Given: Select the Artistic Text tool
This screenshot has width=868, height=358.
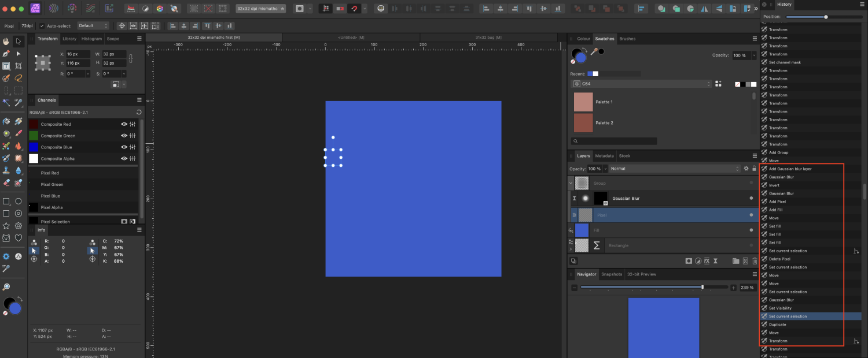Looking at the screenshot, I should coord(6,66).
